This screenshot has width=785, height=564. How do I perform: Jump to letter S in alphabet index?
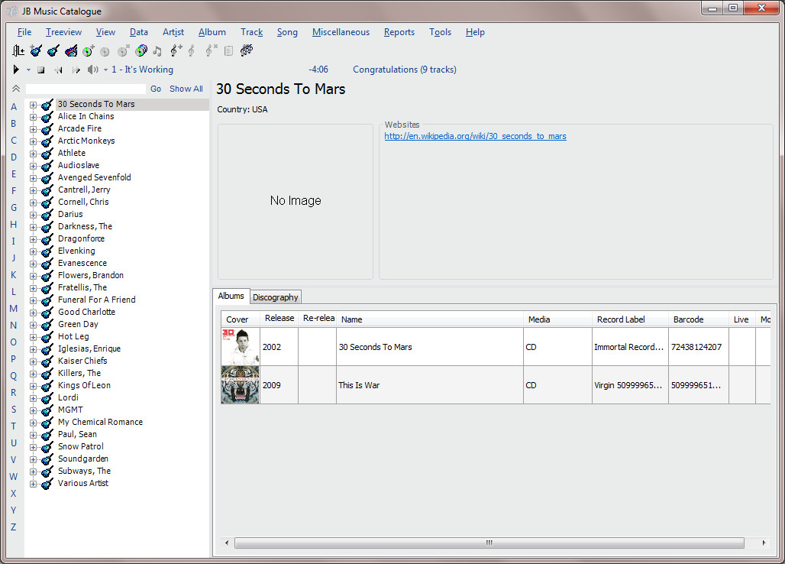coord(14,409)
